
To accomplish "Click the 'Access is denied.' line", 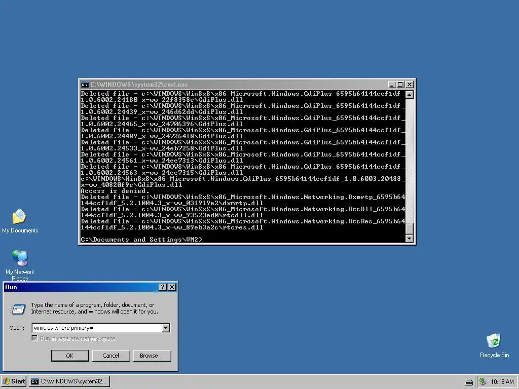I will coord(115,191).
